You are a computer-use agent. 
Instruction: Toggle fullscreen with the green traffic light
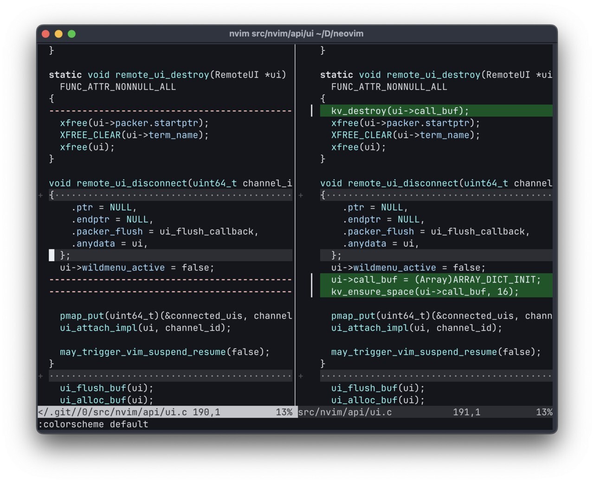click(71, 33)
